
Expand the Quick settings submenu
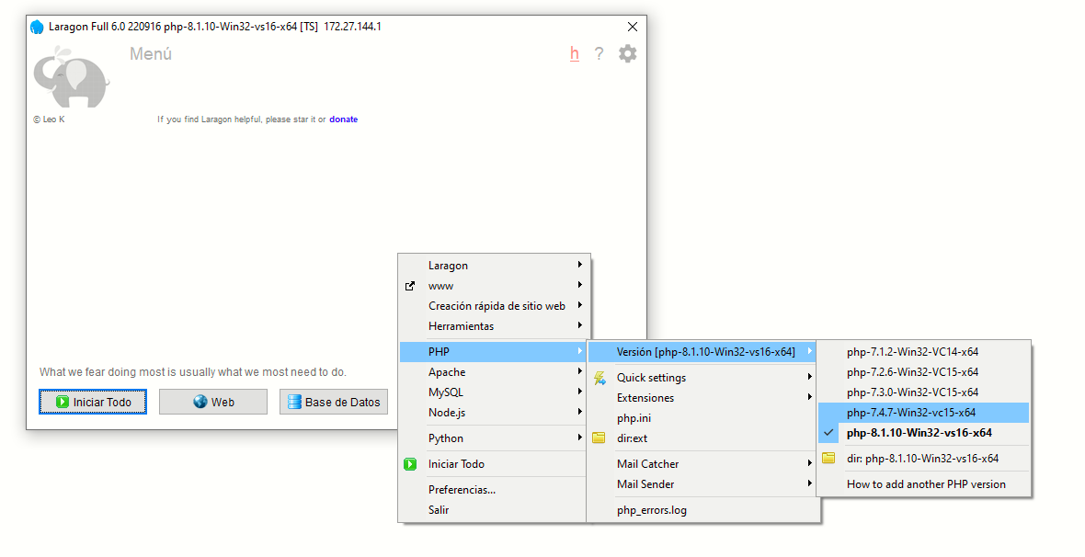pos(651,378)
